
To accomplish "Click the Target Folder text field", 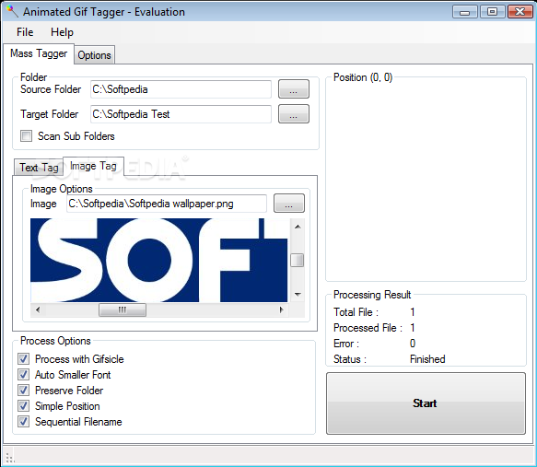I will tap(181, 114).
